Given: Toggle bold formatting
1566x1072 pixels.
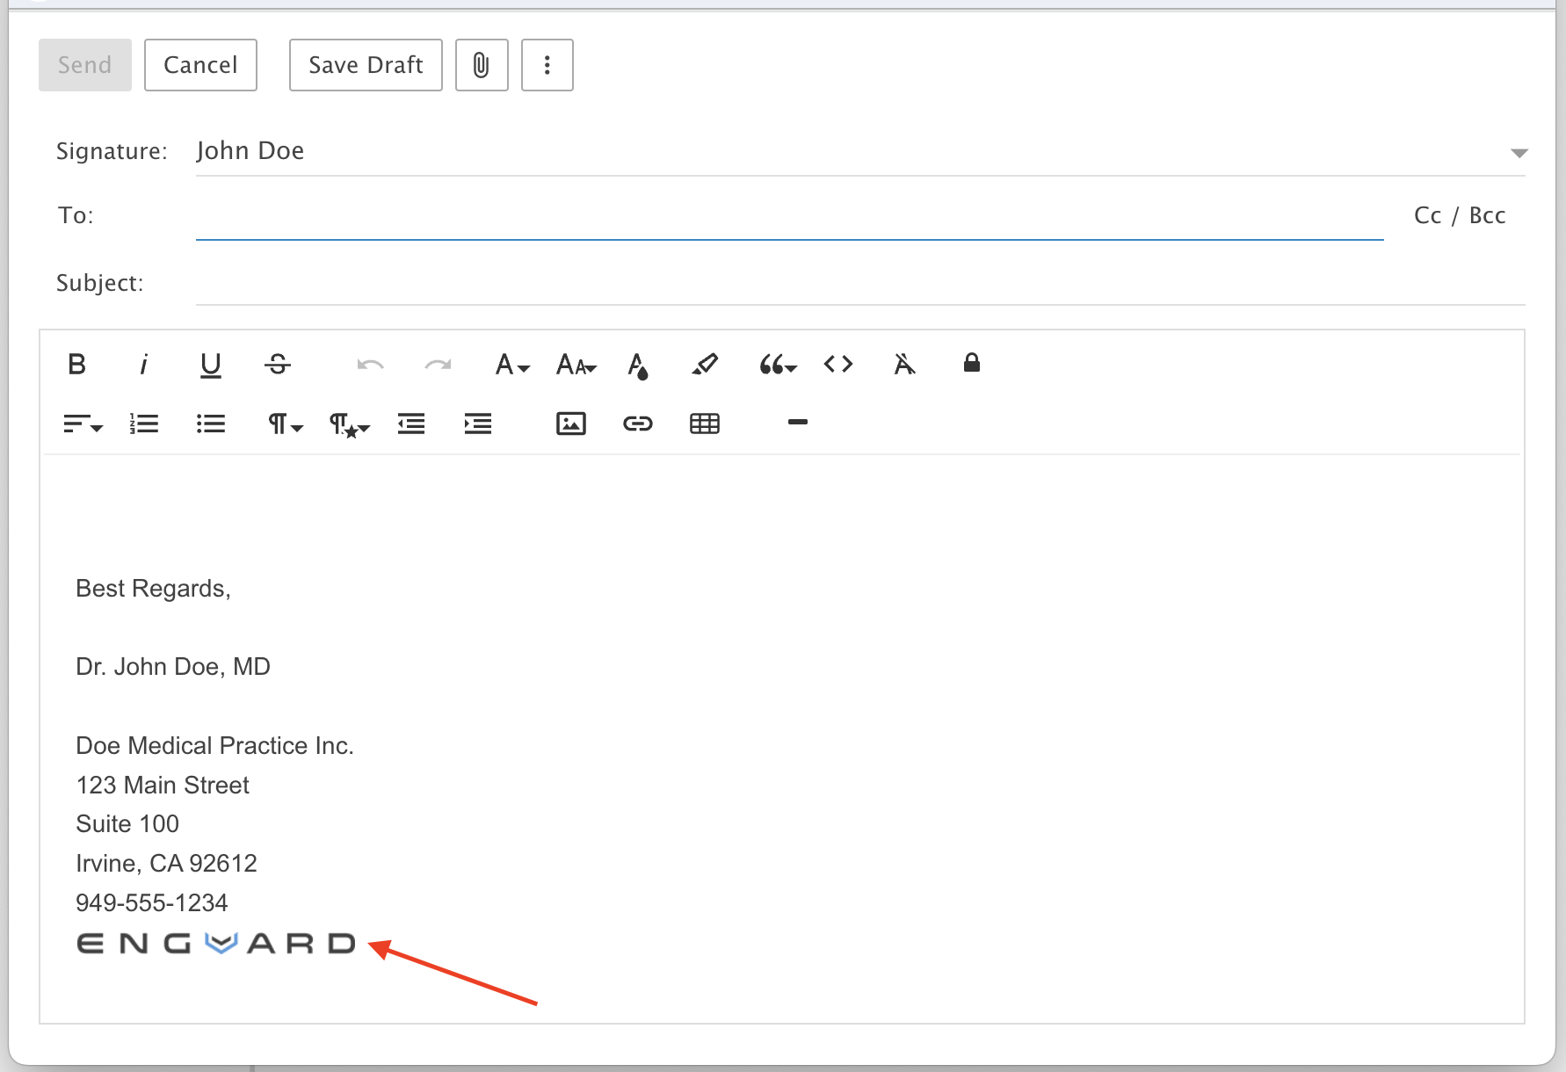Looking at the screenshot, I should click(77, 364).
